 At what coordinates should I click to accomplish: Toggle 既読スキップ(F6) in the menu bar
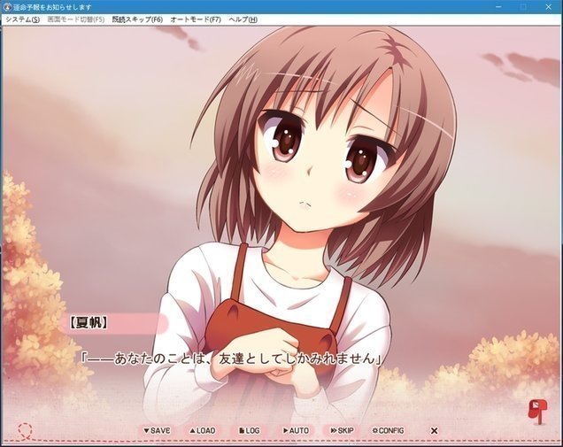pos(137,19)
